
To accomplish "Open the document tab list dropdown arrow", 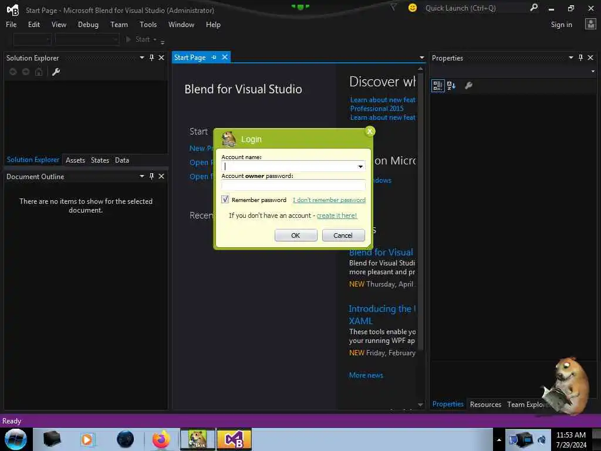I will tap(422, 58).
